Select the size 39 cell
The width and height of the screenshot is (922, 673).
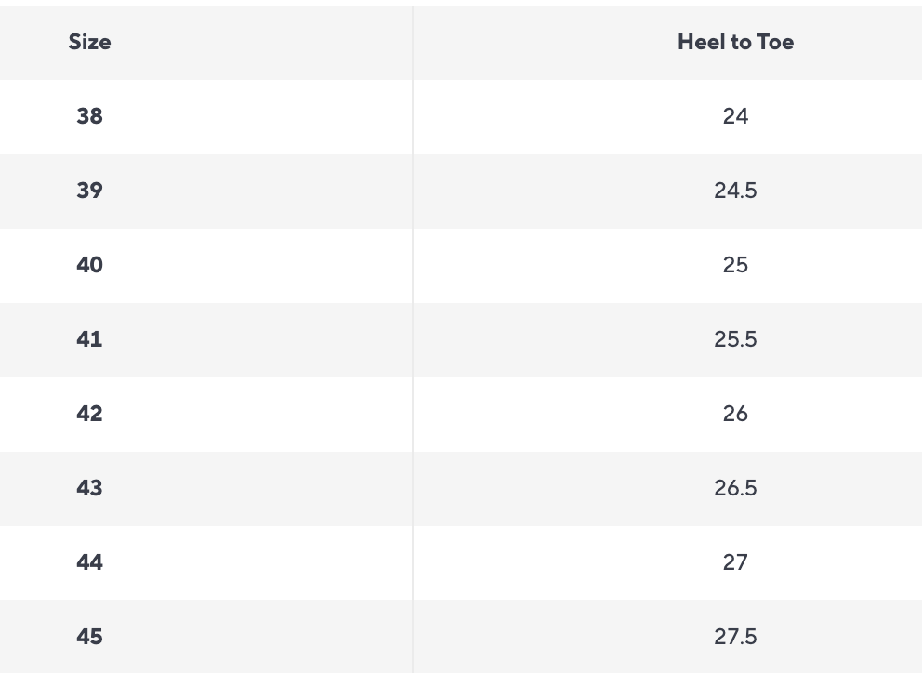89,191
